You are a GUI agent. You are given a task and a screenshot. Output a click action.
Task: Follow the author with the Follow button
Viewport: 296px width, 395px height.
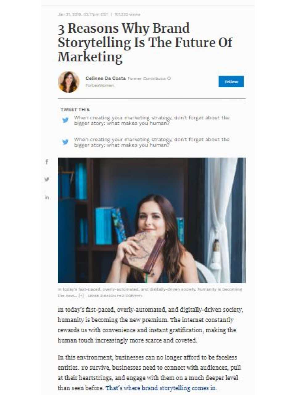pos(231,81)
